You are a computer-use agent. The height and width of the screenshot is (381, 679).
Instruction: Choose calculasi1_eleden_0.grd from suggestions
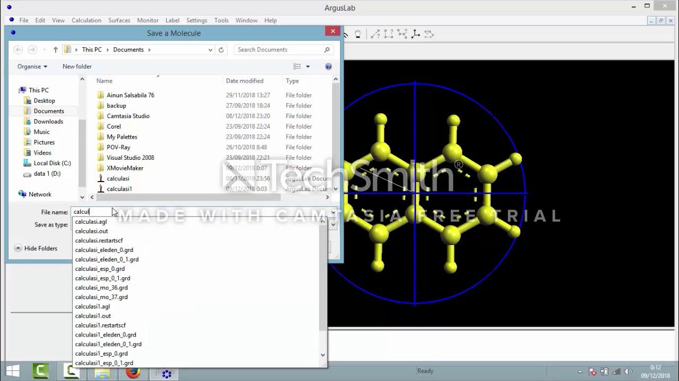pyautogui.click(x=106, y=335)
